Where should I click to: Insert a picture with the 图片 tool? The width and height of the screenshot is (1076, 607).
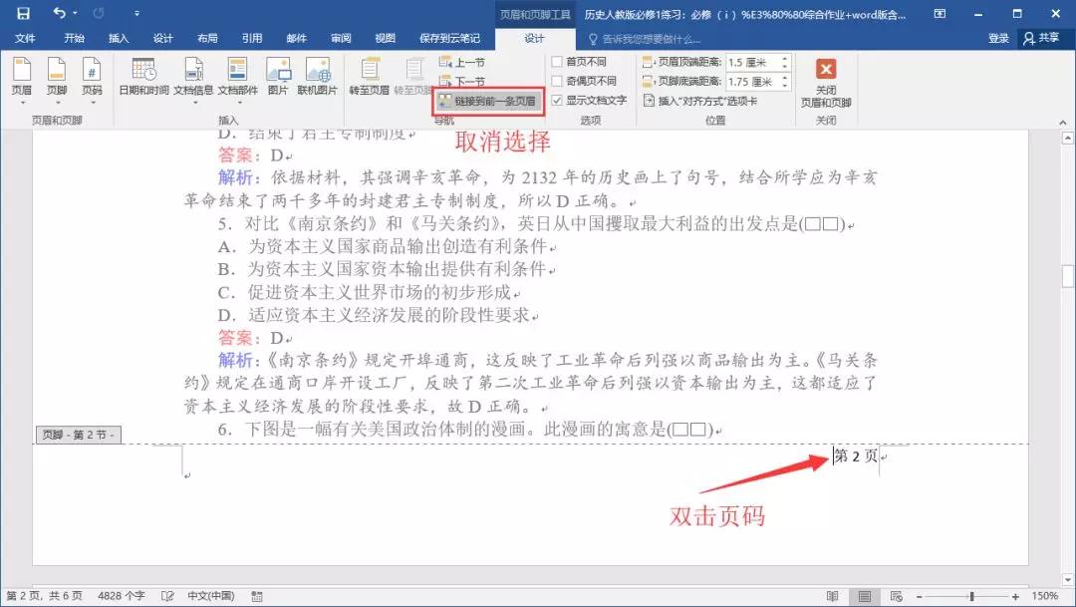(x=279, y=78)
